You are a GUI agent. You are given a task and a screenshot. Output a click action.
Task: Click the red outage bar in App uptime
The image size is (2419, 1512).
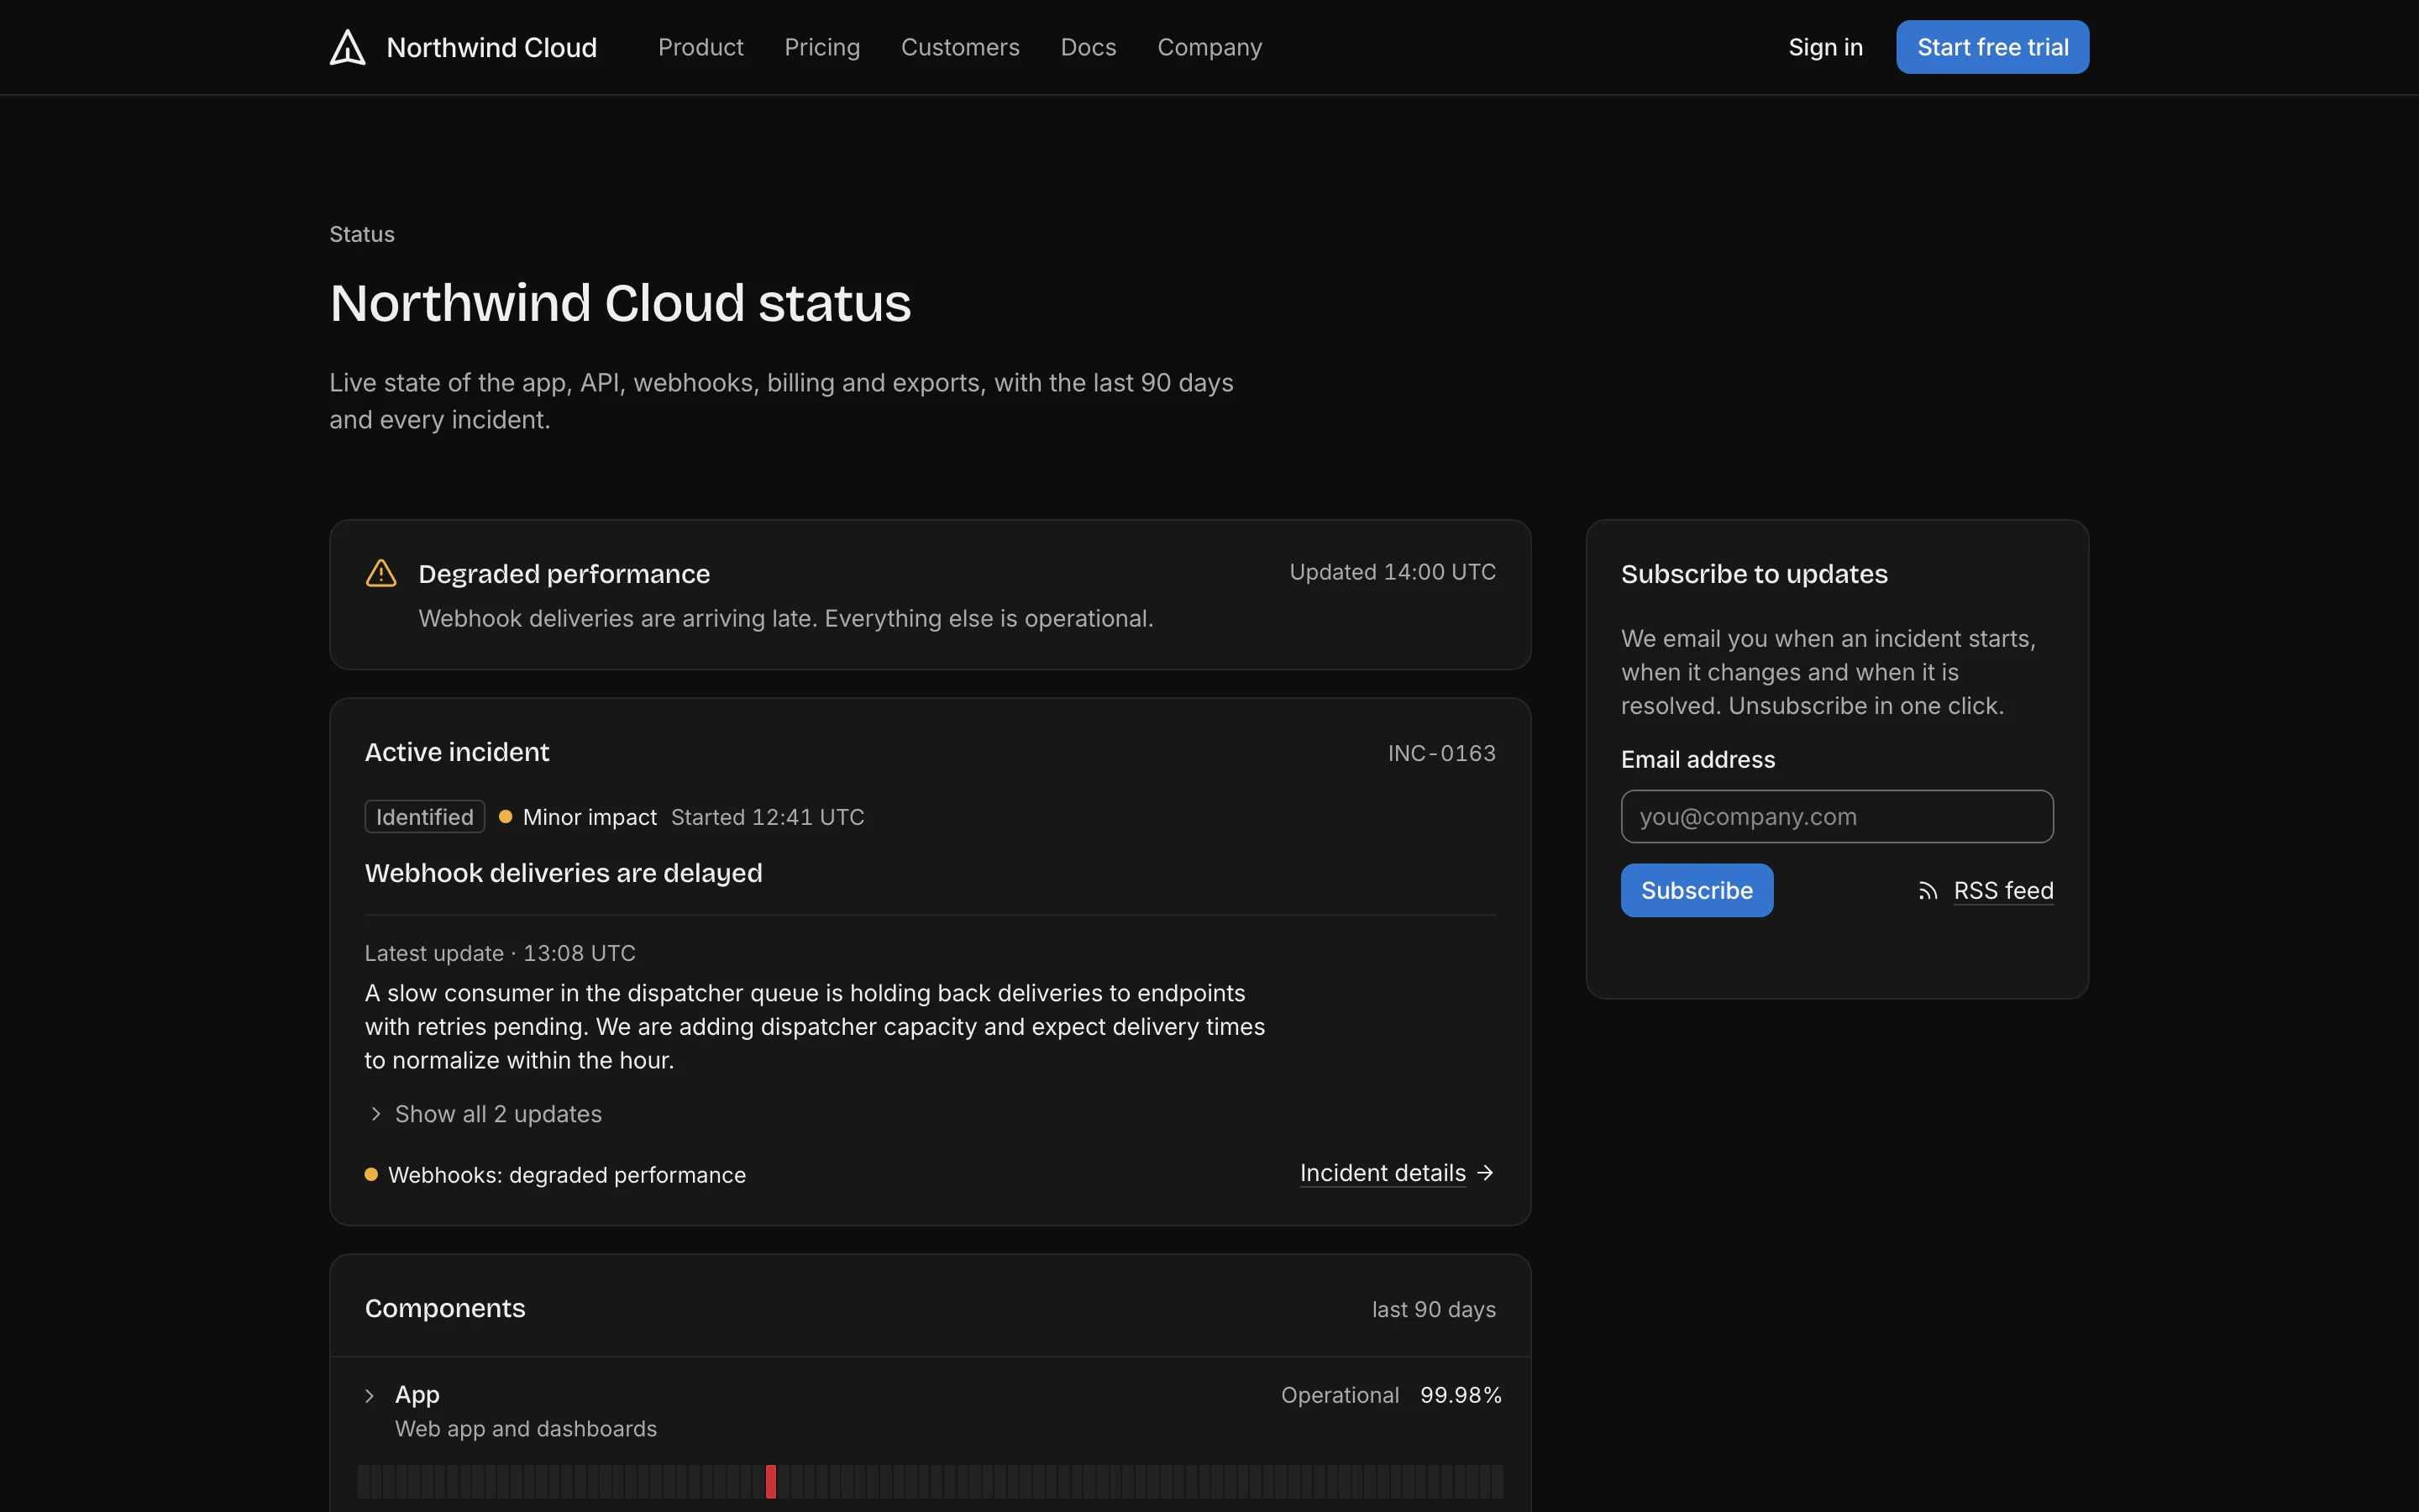[771, 1481]
